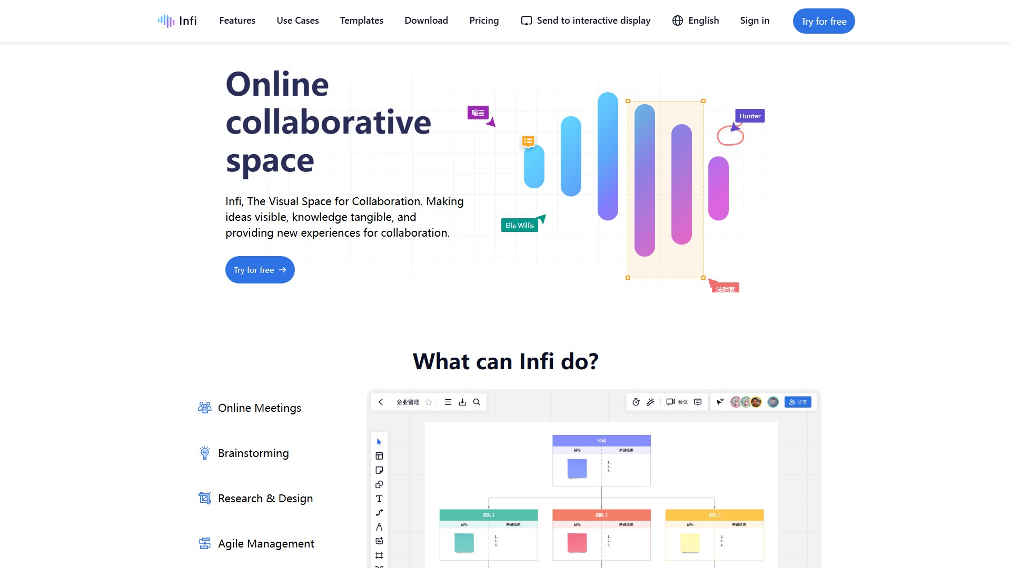Click the magnifier search icon in the board toolbar
The width and height of the screenshot is (1011, 568).
[477, 402]
